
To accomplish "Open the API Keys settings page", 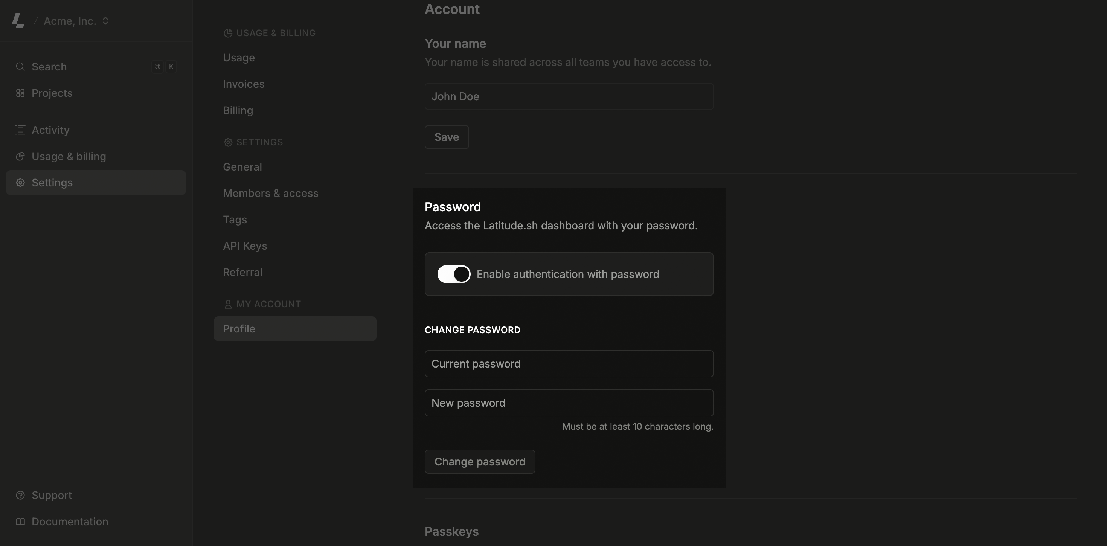I will coord(244,246).
